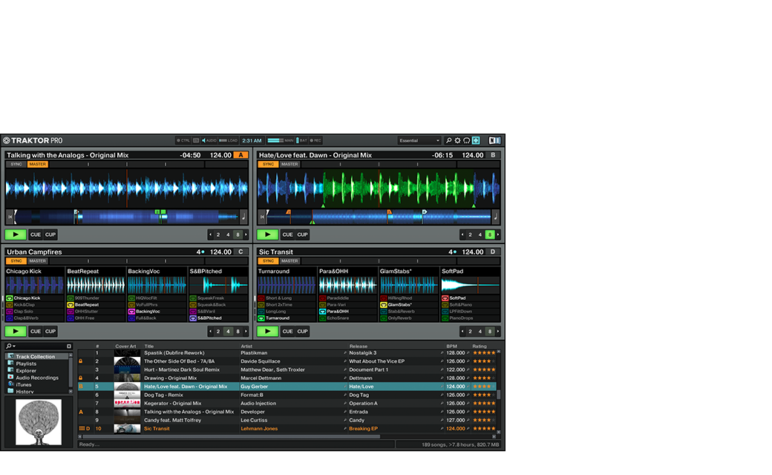Set loop size 8 on Deck B
The height and width of the screenshot is (475, 772).
[490, 235]
